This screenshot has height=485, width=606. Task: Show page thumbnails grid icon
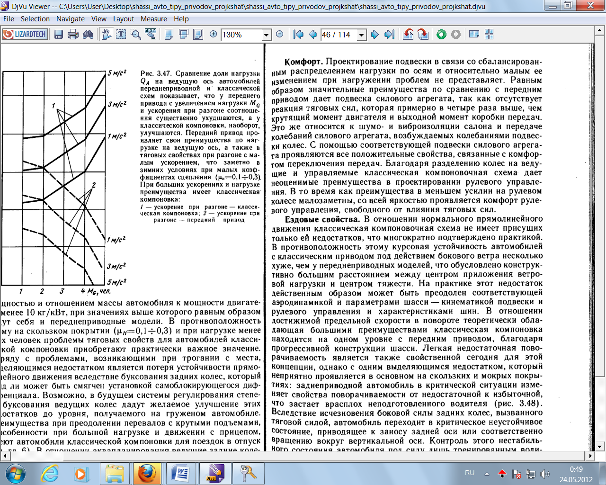pos(489,34)
